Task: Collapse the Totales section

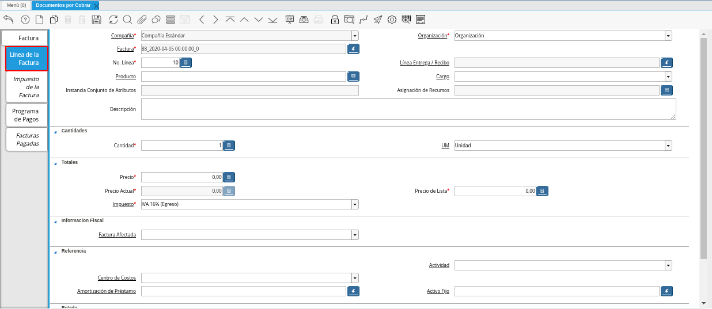Action: [x=56, y=163]
